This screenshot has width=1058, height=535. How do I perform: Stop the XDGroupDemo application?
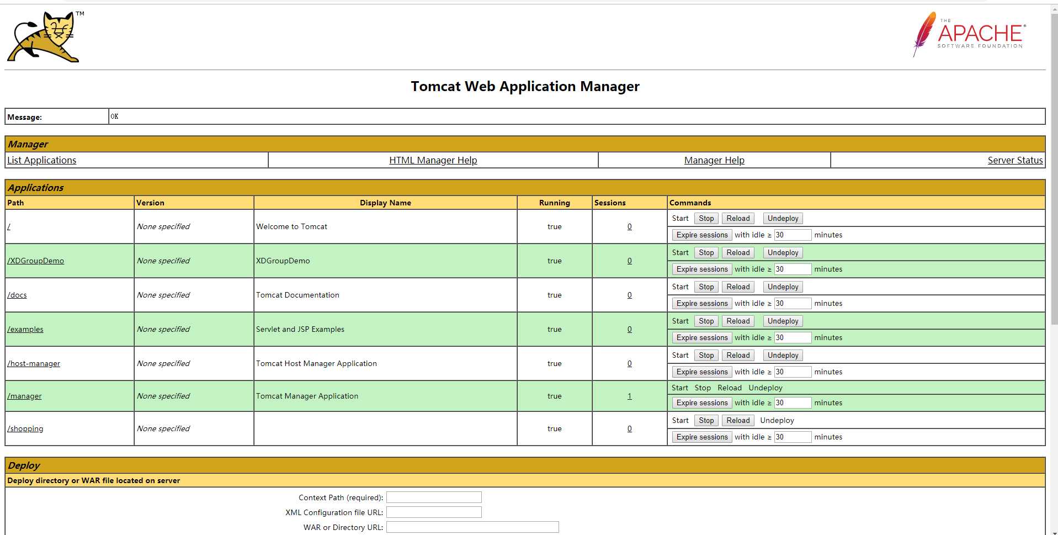706,253
